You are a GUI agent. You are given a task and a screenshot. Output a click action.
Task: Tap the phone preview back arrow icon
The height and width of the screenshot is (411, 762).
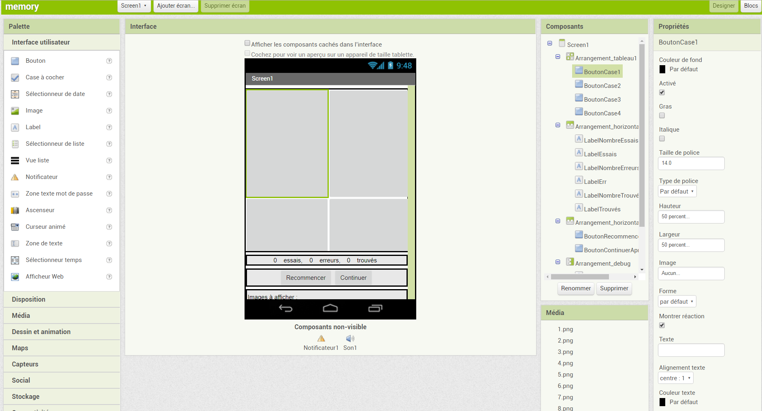coord(286,309)
